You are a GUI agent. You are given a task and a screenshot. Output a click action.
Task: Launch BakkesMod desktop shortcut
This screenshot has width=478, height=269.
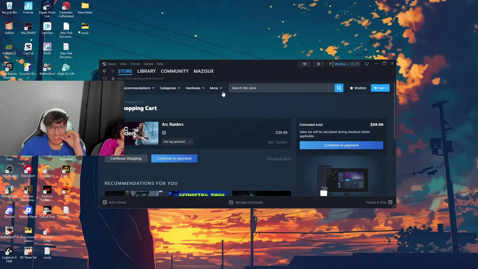[x=47, y=69]
